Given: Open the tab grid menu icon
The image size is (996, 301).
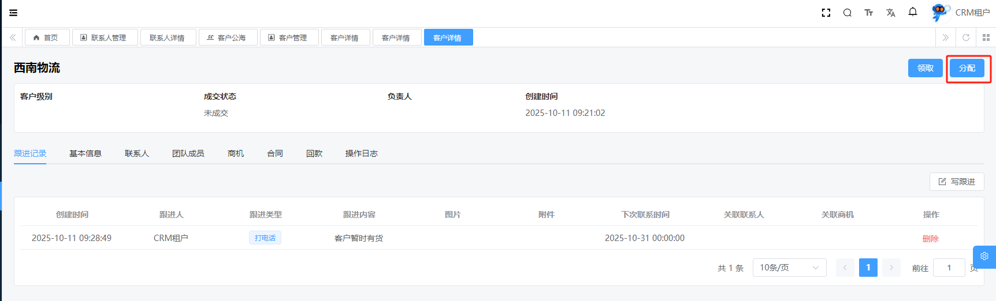Looking at the screenshot, I should [986, 37].
